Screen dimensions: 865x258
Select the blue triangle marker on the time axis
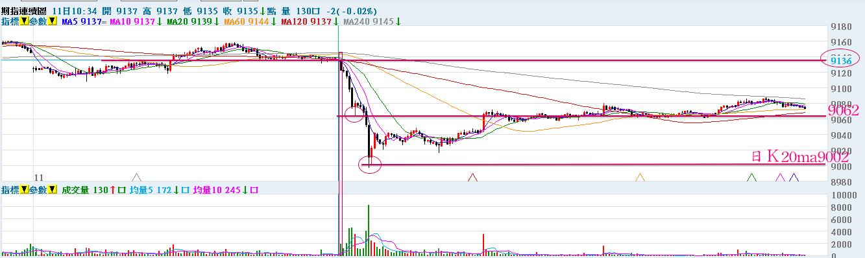[793, 177]
